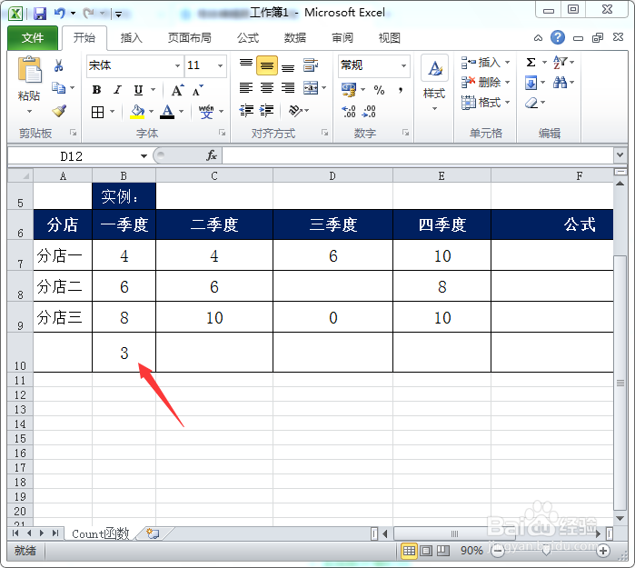The width and height of the screenshot is (635, 568).
Task: Click the Top align icon
Action: coord(246,65)
